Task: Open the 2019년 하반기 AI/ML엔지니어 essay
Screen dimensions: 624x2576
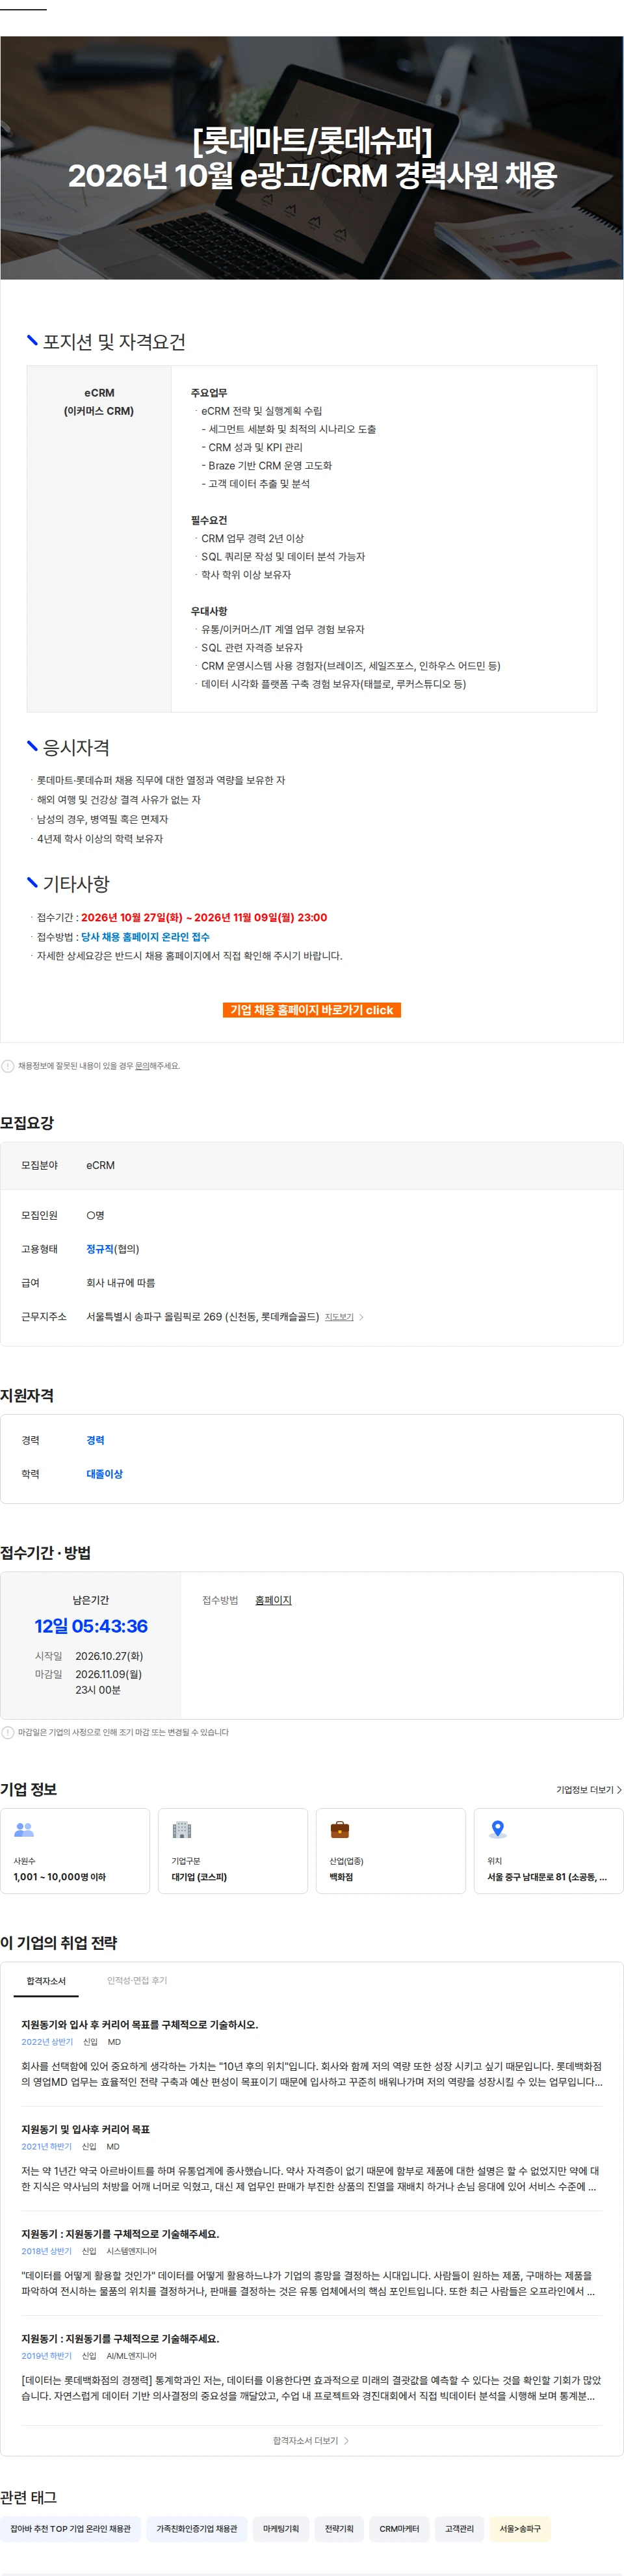Action: coord(311,2367)
